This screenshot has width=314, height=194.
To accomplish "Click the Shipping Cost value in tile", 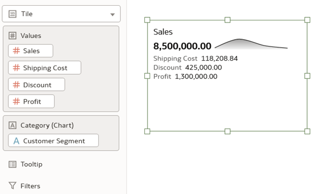I will 219,59.
